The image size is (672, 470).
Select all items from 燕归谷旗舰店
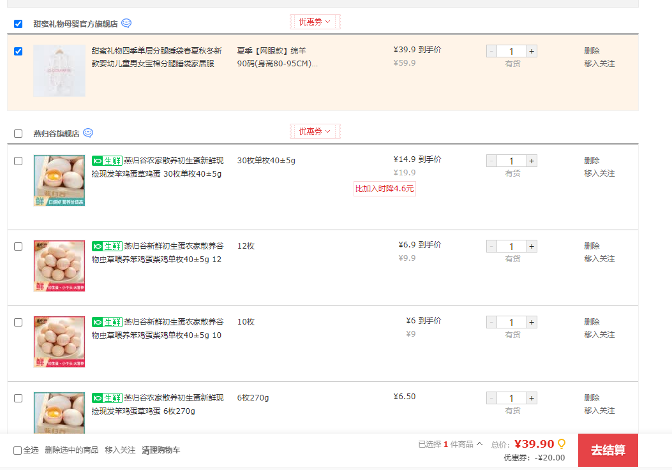click(18, 133)
